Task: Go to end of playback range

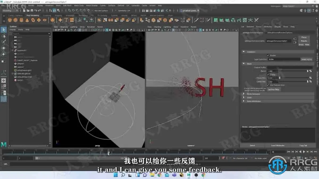Action: click(x=315, y=152)
